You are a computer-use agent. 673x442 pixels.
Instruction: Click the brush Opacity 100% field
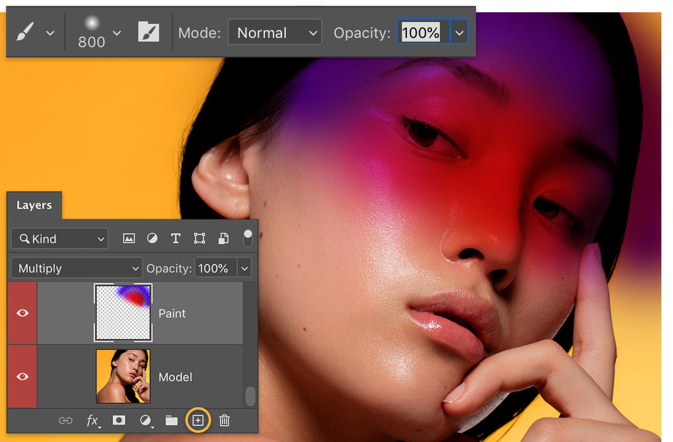click(423, 32)
